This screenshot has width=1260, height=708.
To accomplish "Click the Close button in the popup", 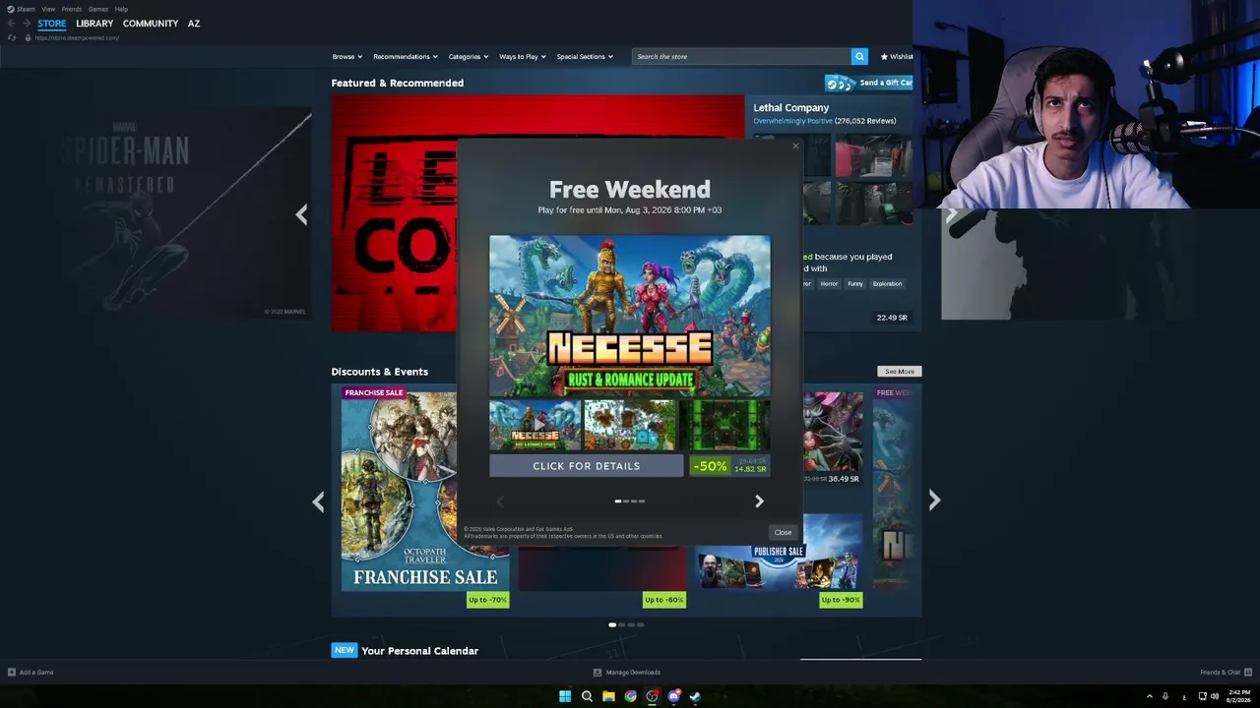I will [x=783, y=532].
